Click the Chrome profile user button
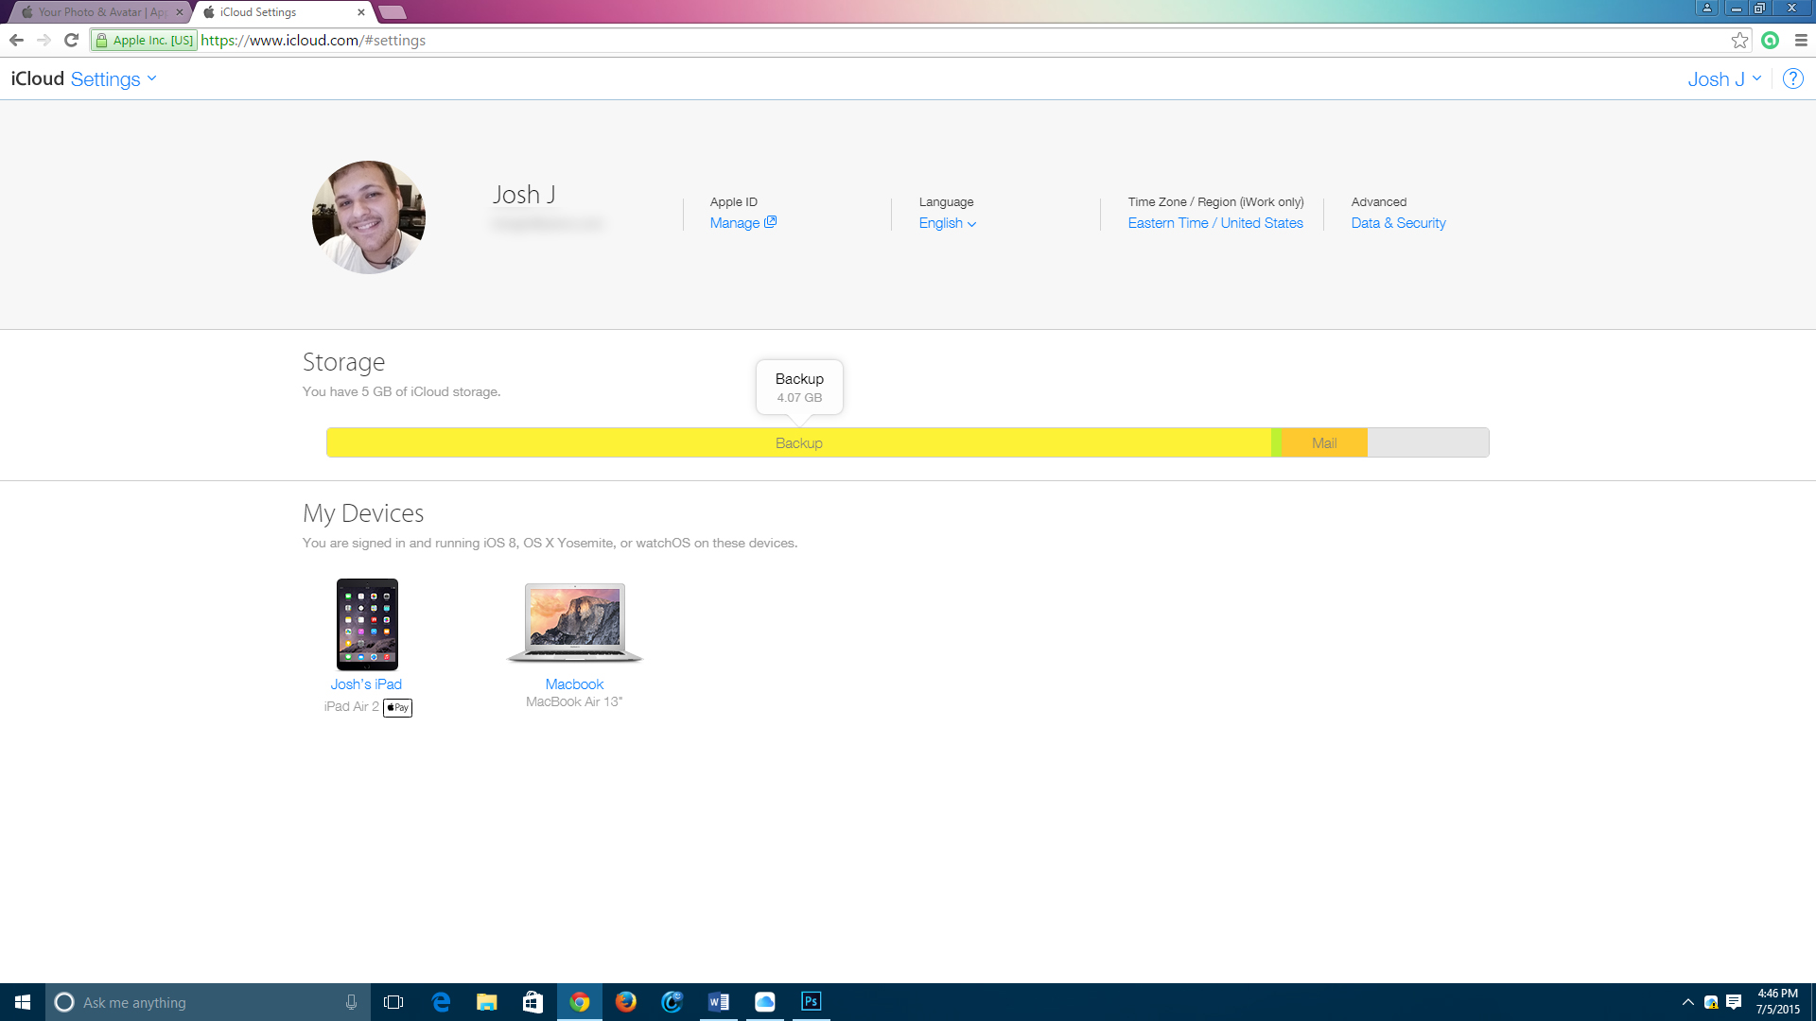 (x=1707, y=8)
